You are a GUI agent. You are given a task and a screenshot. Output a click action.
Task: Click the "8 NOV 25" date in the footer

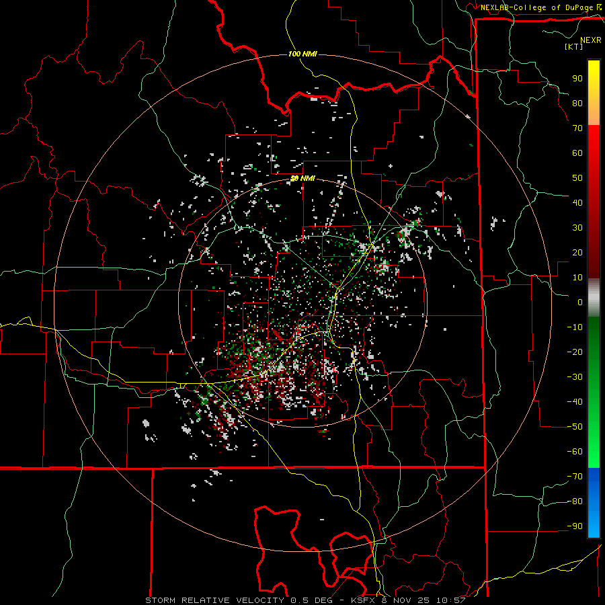[407, 600]
